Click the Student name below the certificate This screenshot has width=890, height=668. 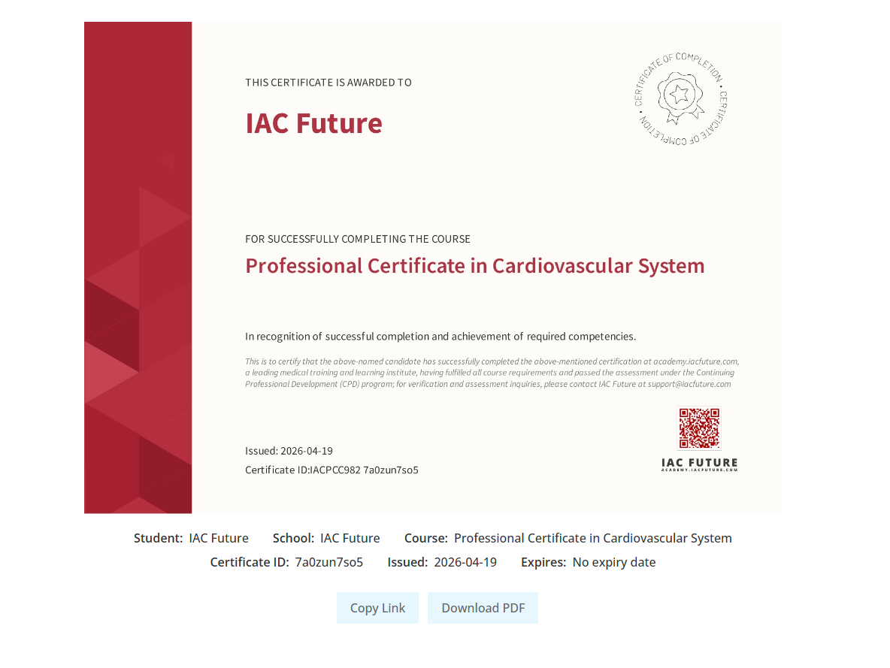(x=219, y=538)
